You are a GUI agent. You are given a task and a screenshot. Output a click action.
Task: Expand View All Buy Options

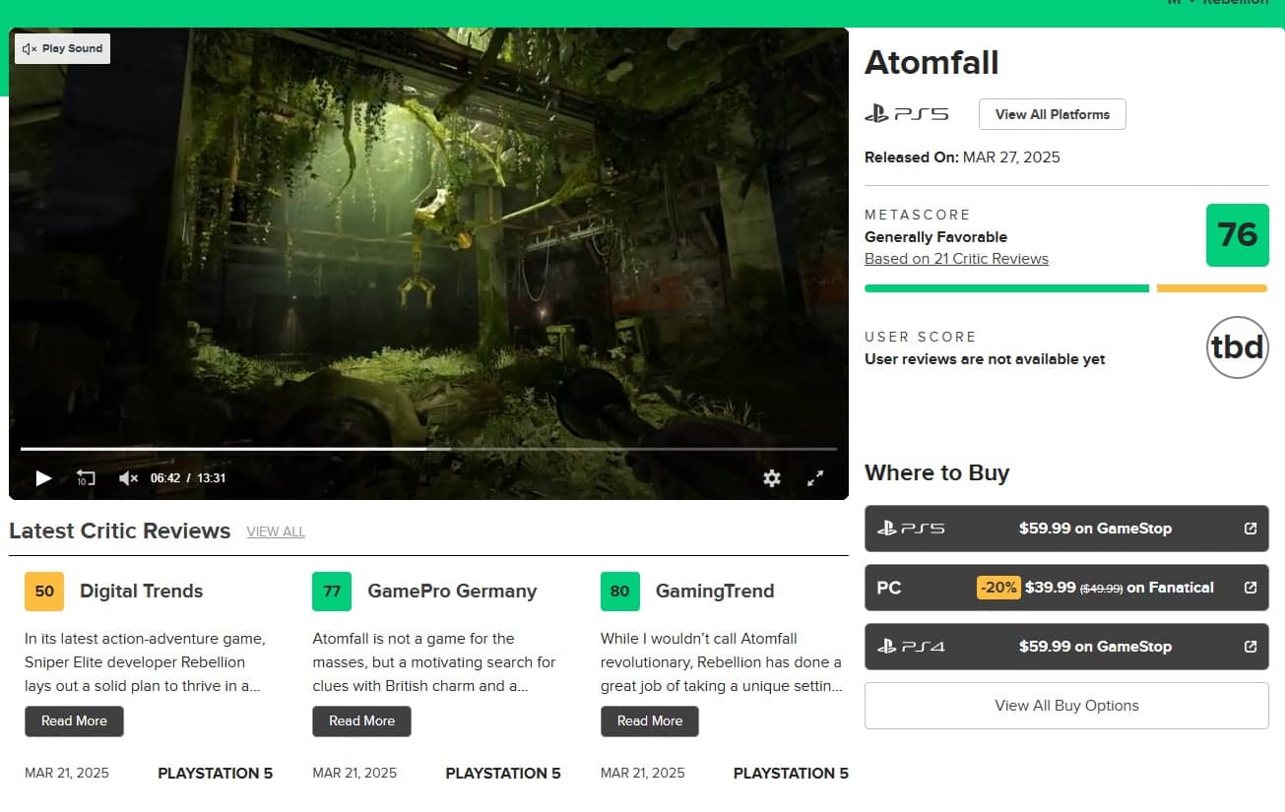1066,706
